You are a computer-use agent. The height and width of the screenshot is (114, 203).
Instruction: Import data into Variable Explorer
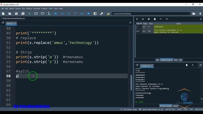pos(137,19)
